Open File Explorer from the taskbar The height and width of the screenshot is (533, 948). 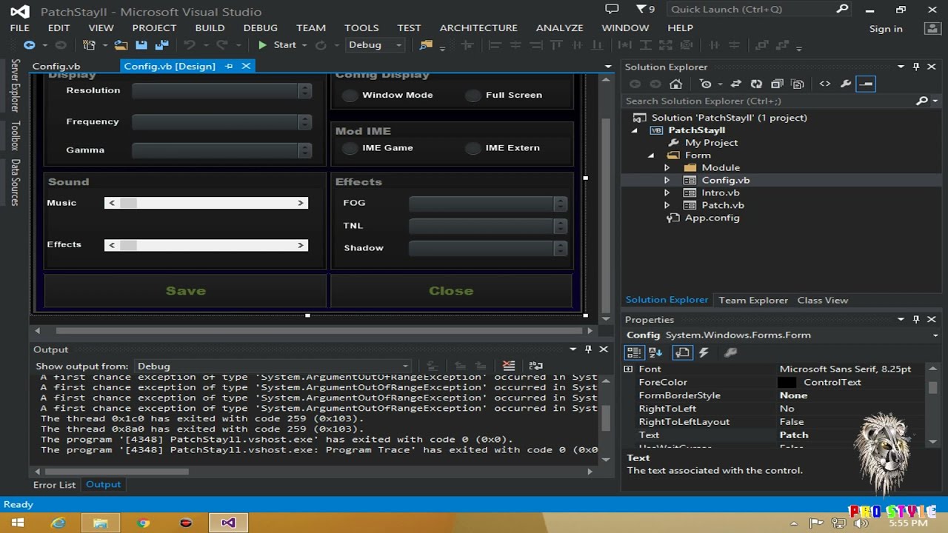coord(101,523)
